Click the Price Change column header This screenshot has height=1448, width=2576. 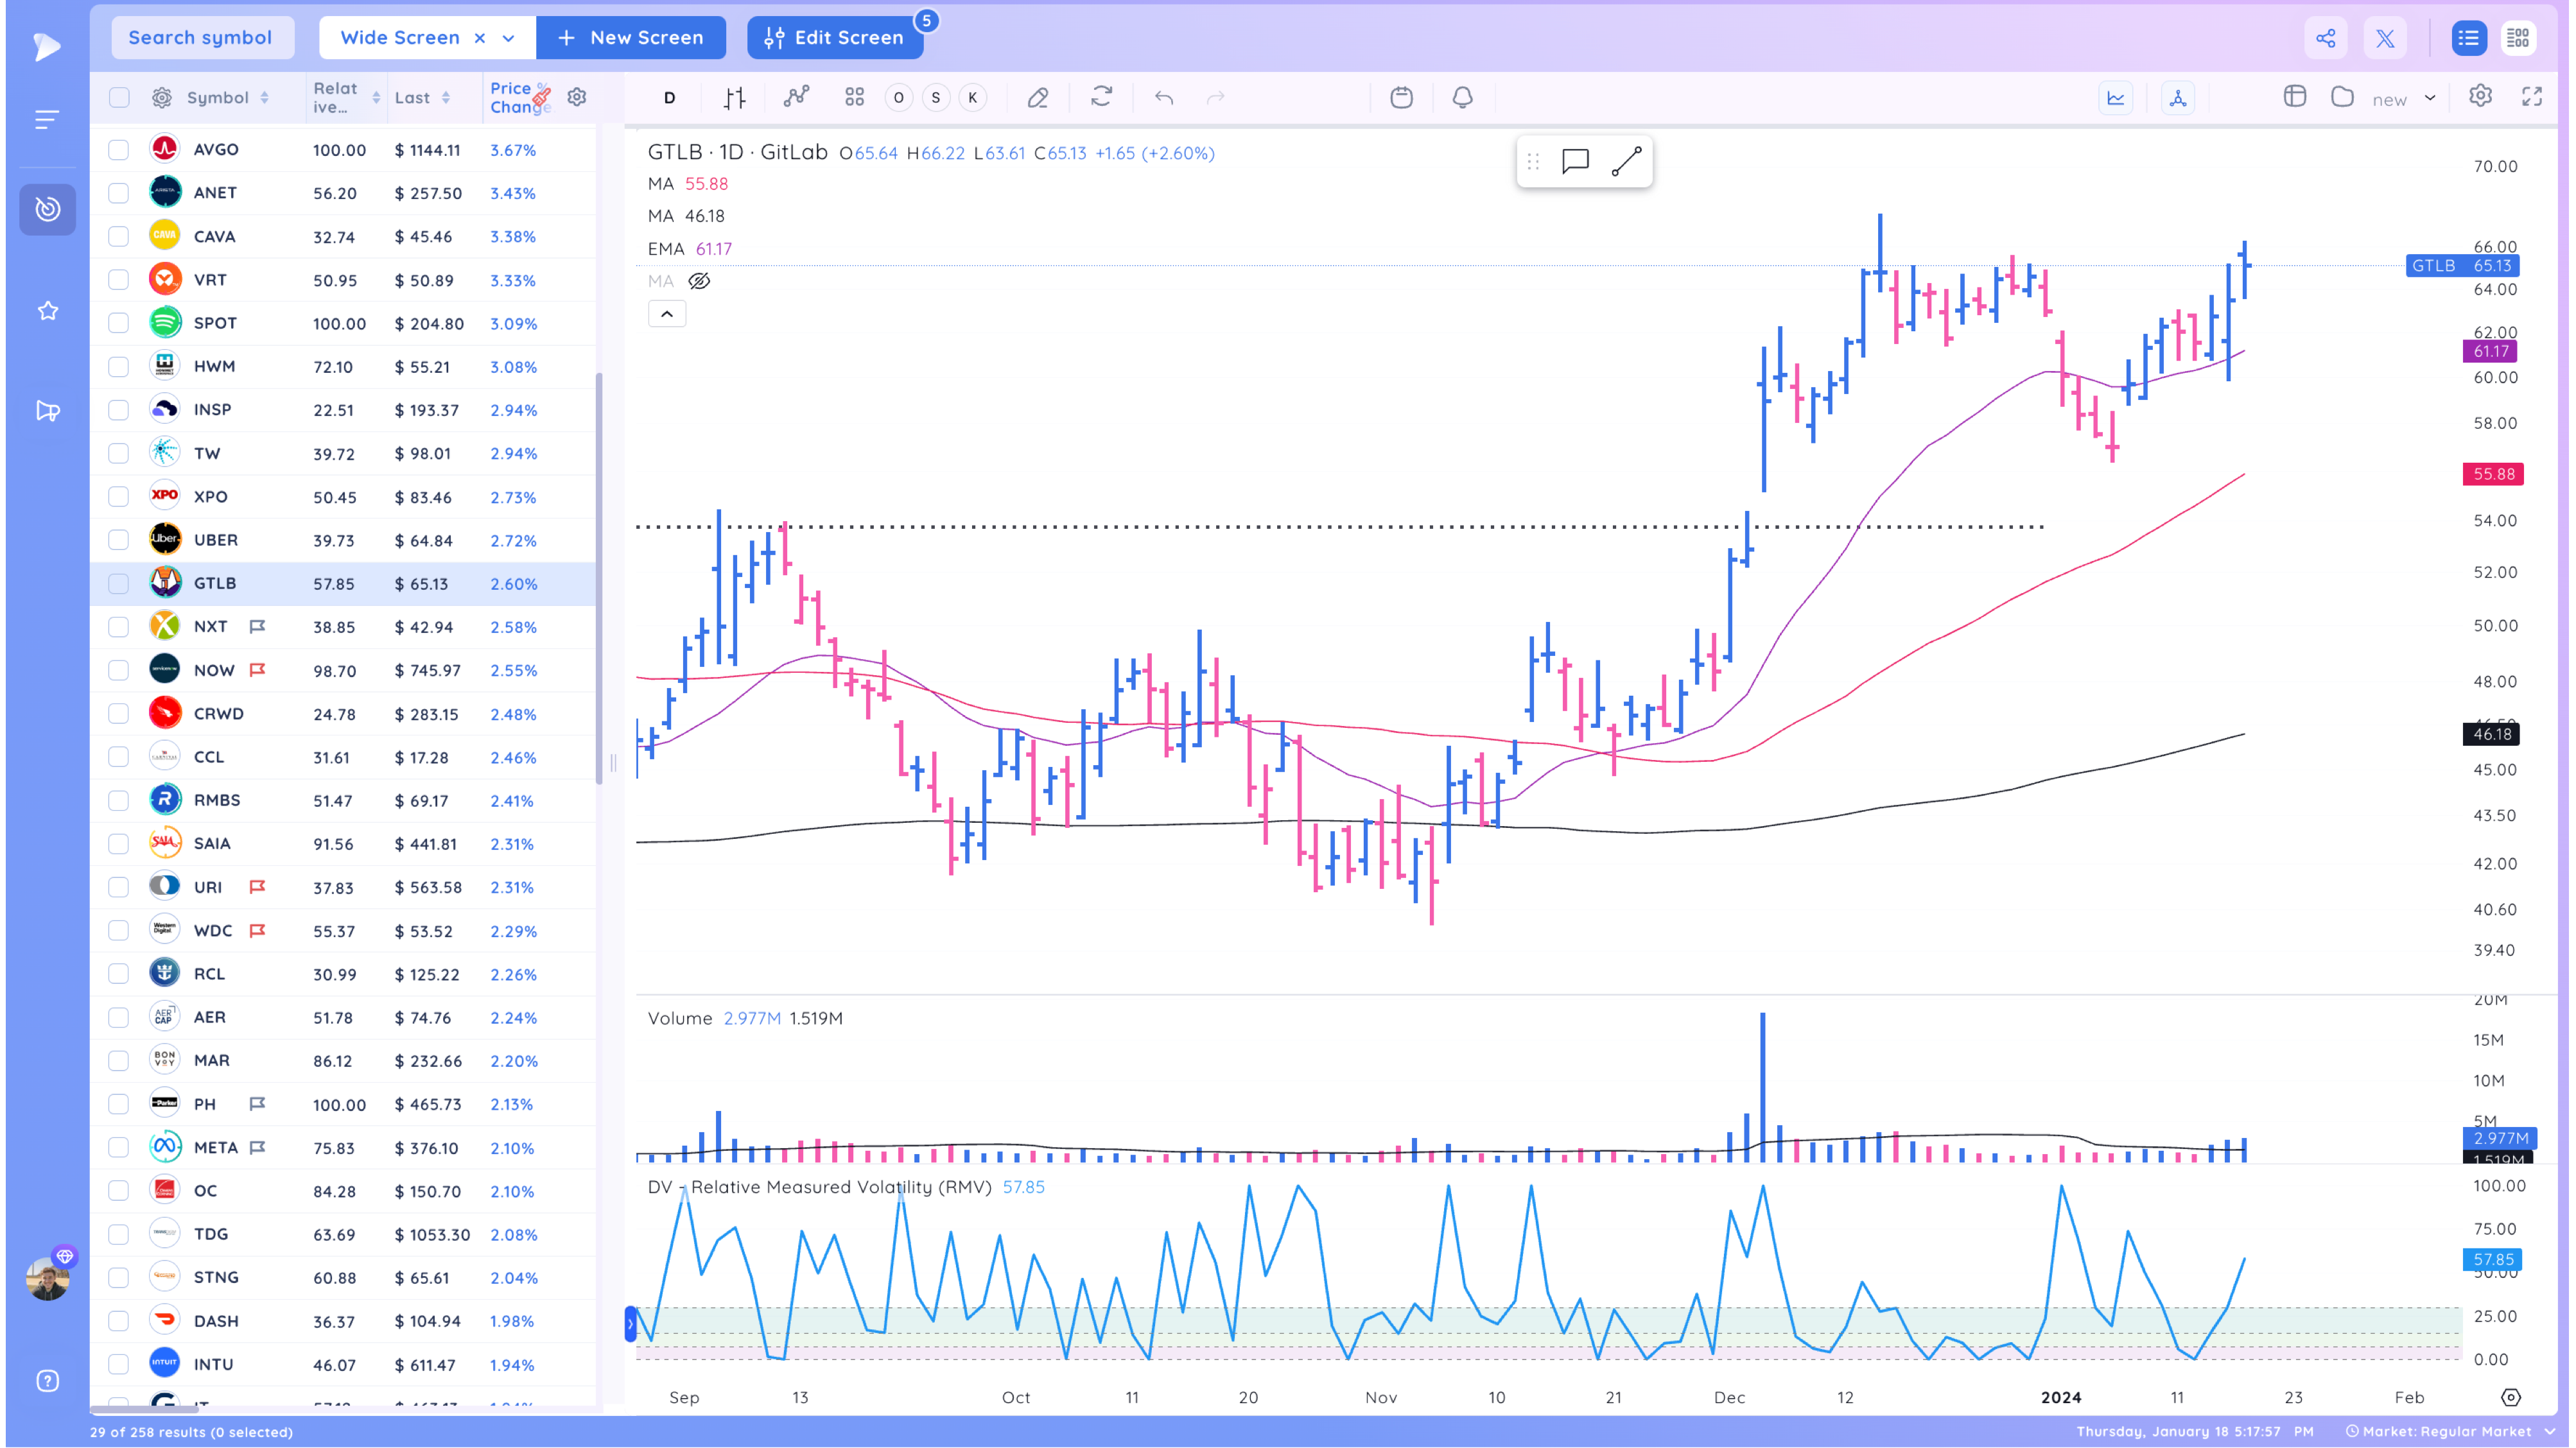pyautogui.click(x=519, y=97)
